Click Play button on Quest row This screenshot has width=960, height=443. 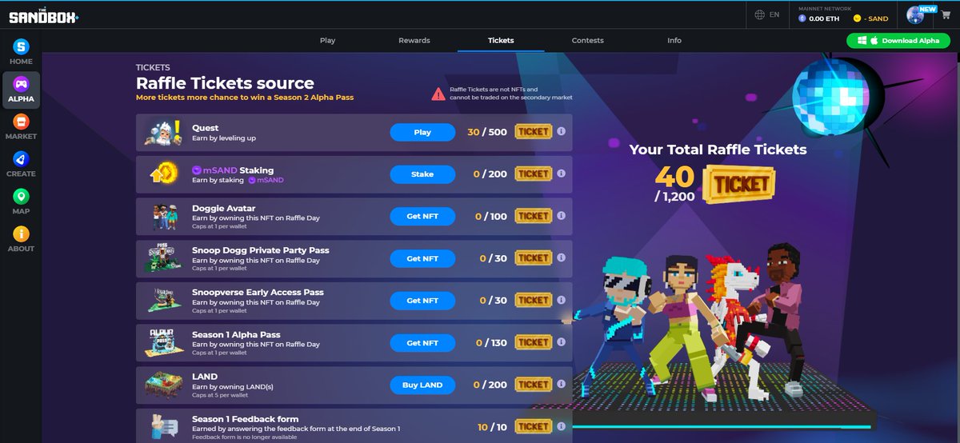422,132
